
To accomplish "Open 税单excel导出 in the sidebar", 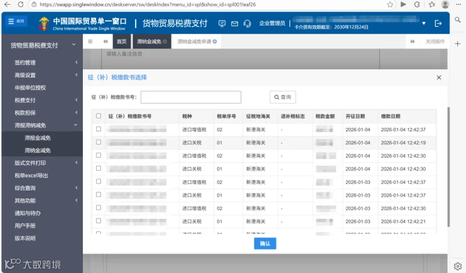I will coord(31,175).
